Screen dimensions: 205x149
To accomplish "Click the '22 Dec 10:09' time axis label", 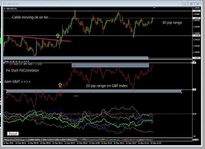I will pos(94,143).
